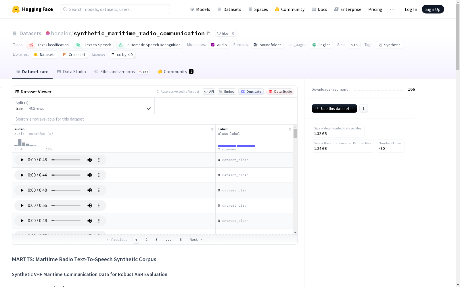This screenshot has height=287, width=460.
Task: Open Data Studio button in viewer header
Action: point(280,92)
